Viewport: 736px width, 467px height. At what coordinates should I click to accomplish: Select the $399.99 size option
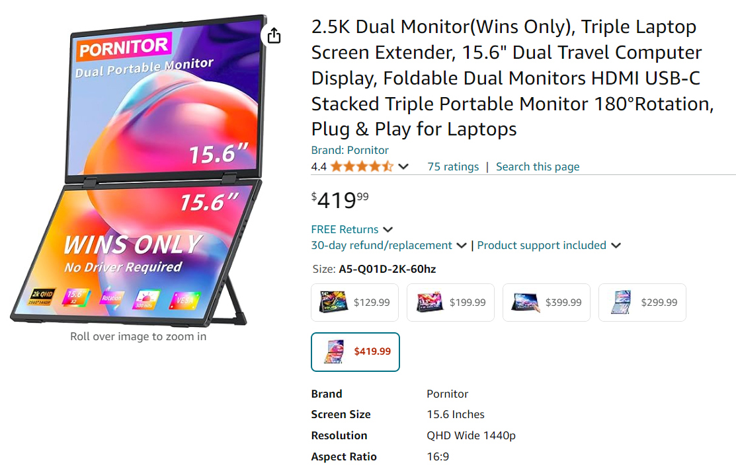(x=546, y=303)
